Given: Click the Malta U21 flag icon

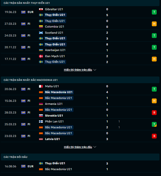Looking at the screenshot, I should [x=41, y=86].
